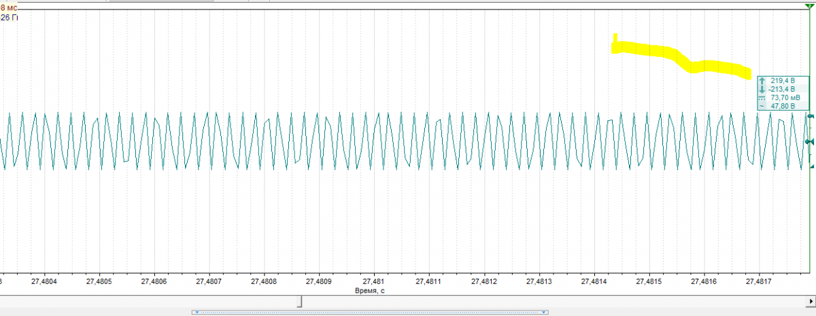Click the right handle of the overview range bar
Image resolution: width=816 pixels, height=316 pixels.
pyautogui.click(x=545, y=313)
